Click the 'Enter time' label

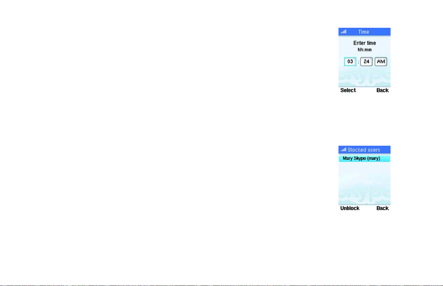[x=365, y=43]
